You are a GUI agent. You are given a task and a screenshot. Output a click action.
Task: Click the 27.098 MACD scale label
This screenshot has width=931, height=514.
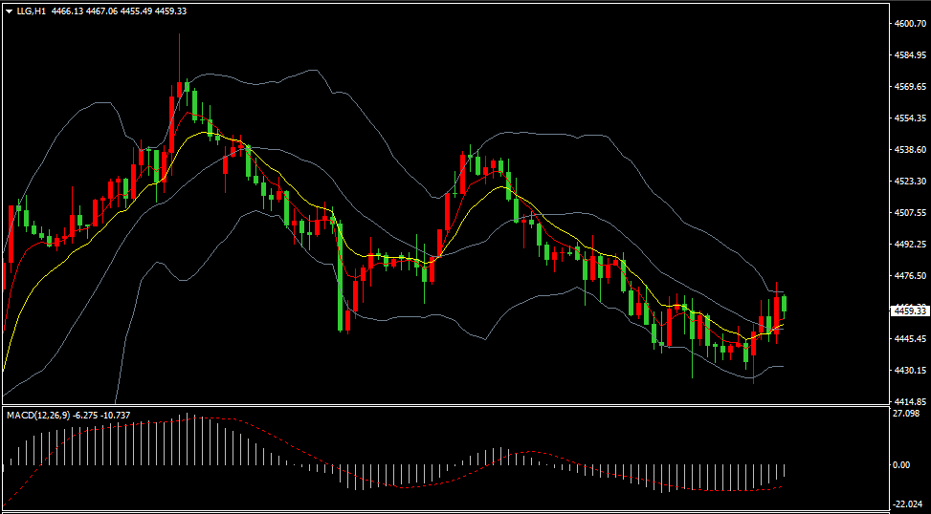click(907, 413)
